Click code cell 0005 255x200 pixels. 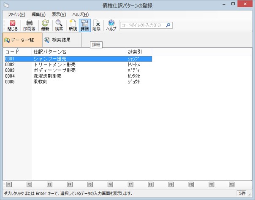tap(10, 81)
